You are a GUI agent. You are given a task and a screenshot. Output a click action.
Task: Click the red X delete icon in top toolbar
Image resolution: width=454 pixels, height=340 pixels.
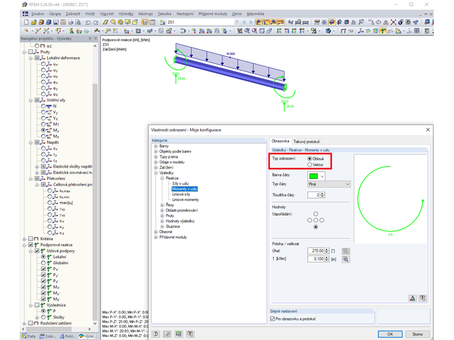[x=393, y=22]
